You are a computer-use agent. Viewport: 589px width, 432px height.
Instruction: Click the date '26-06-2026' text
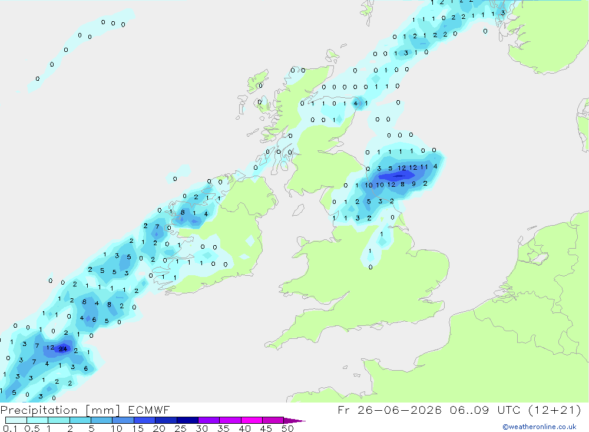[399, 410]
